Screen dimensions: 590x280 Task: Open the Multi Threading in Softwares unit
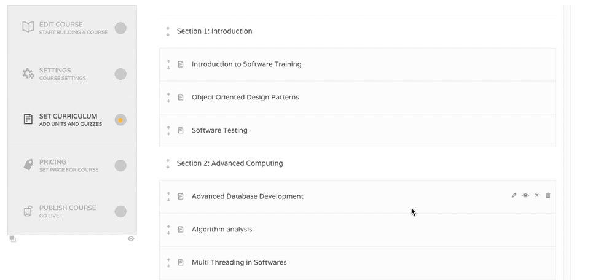click(239, 262)
